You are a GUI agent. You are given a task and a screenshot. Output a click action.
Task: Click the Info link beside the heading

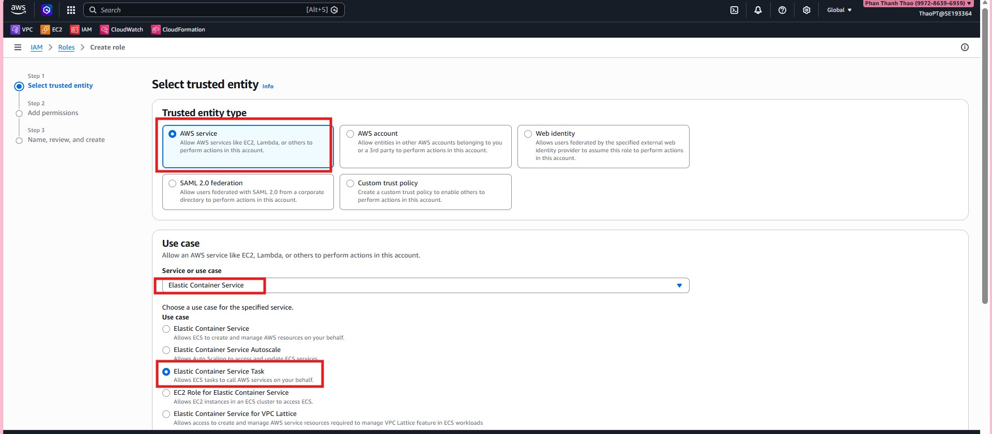268,87
